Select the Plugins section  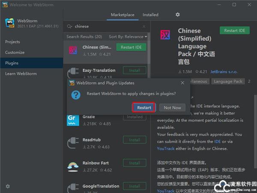[x=32, y=63]
